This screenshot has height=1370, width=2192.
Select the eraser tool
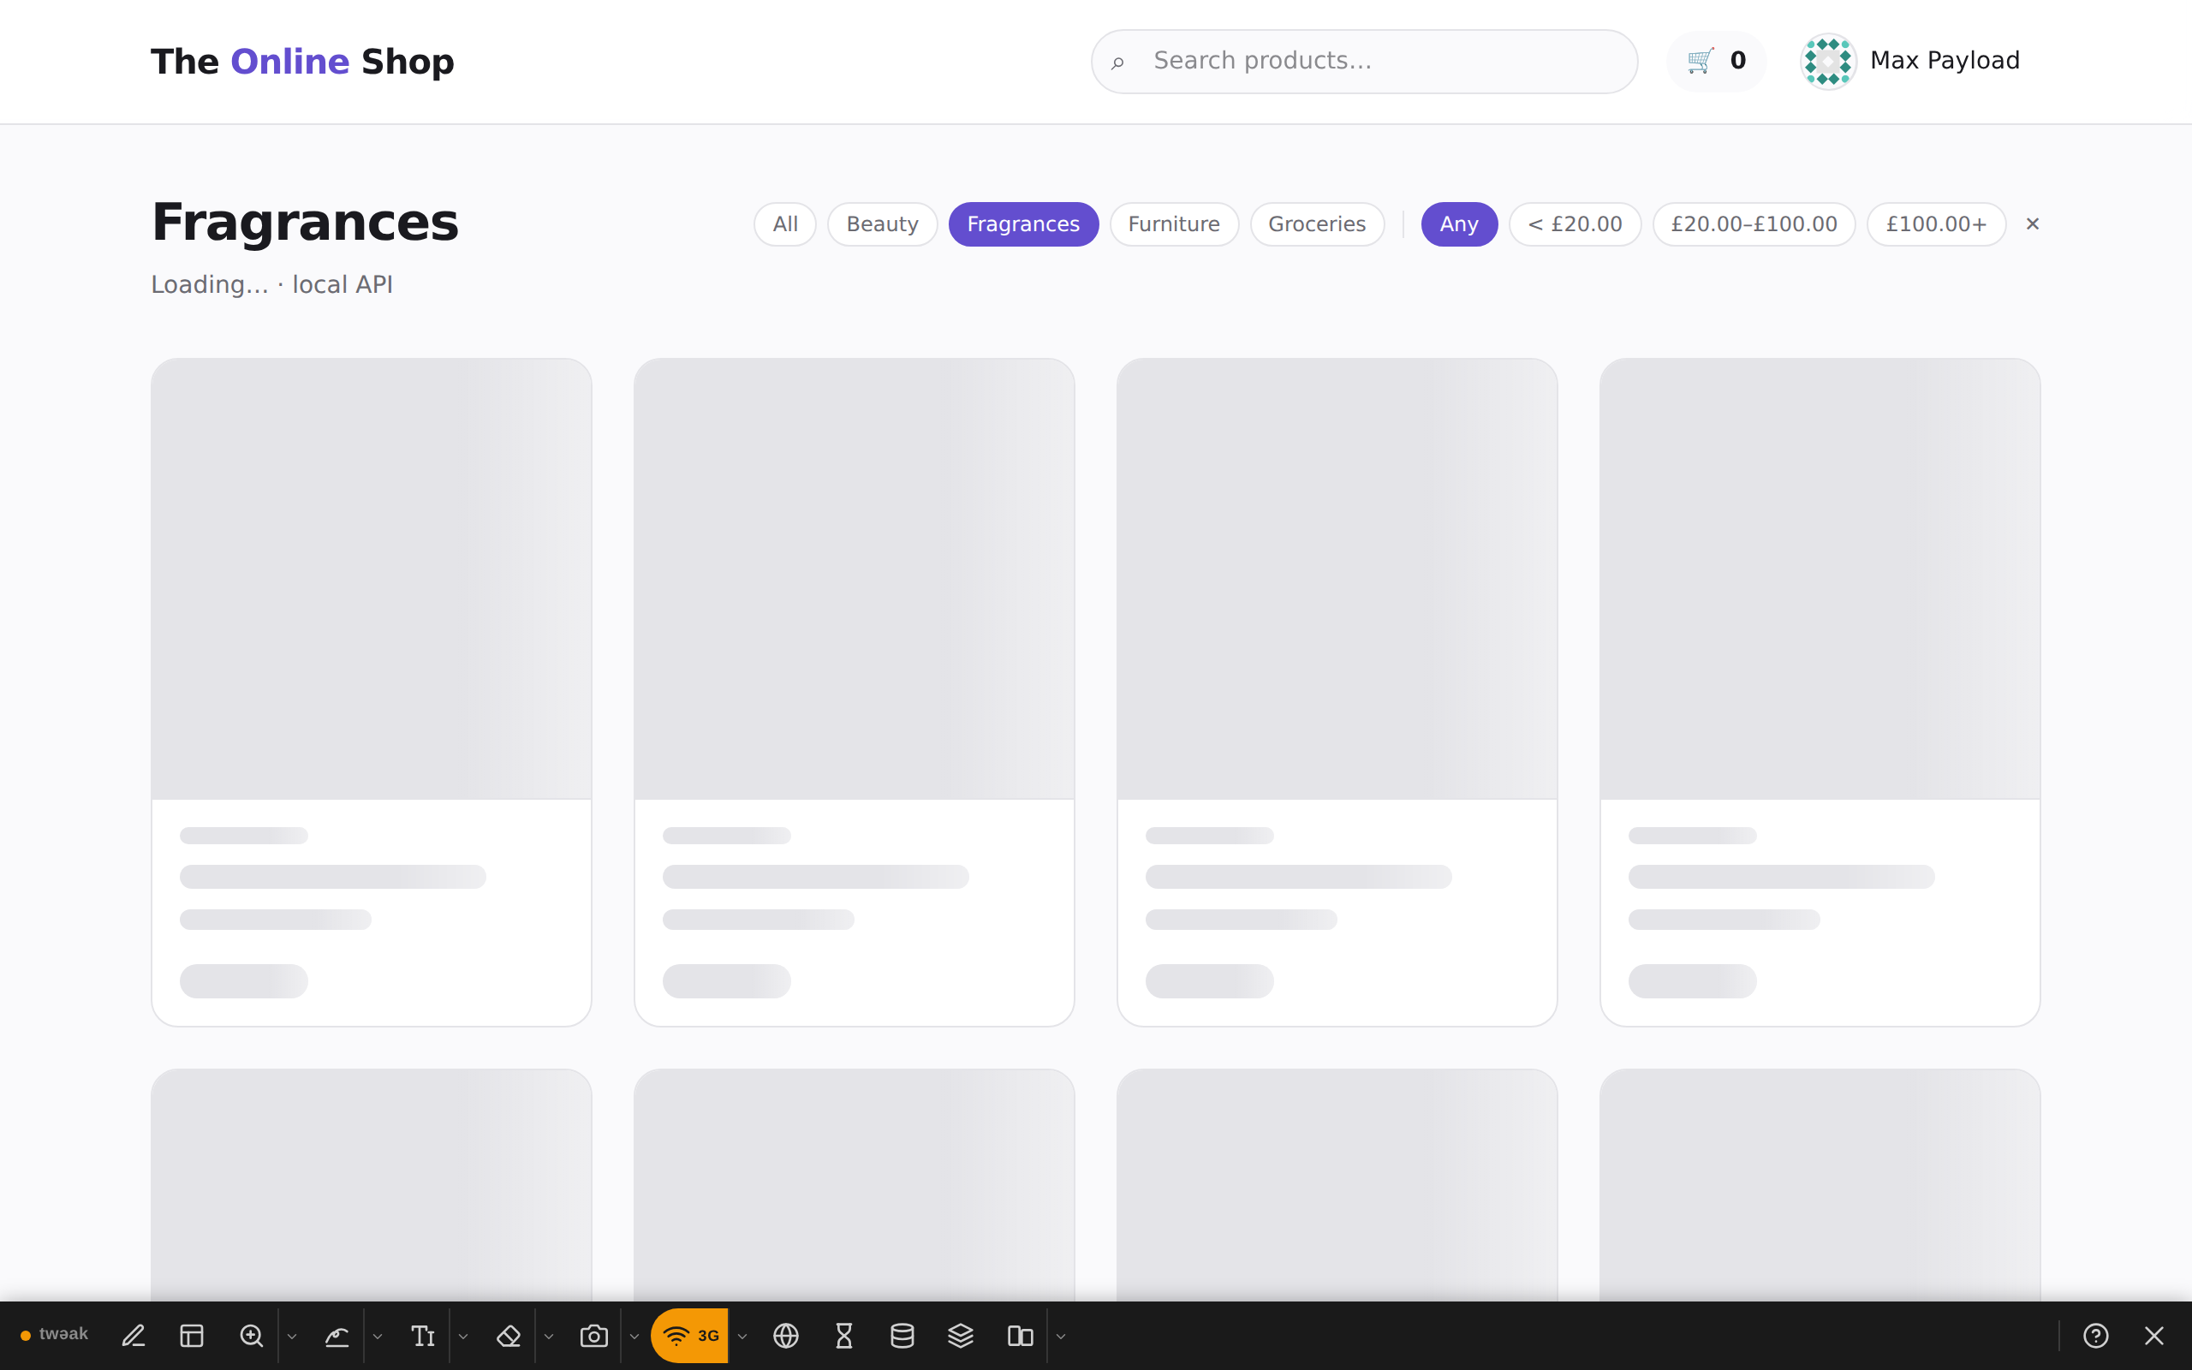[x=508, y=1336]
